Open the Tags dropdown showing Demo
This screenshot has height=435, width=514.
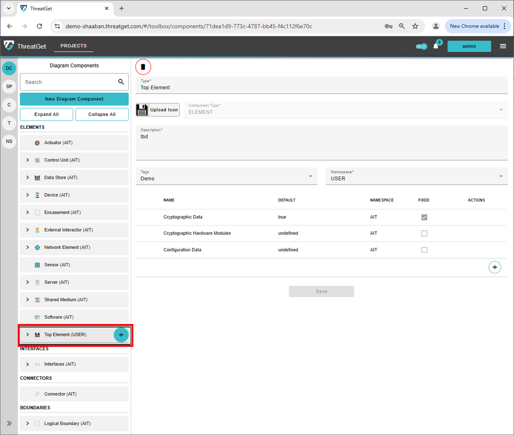coord(226,176)
